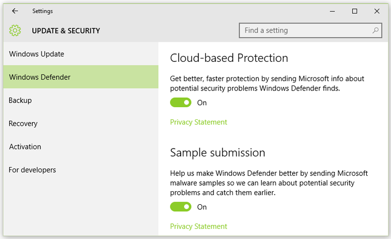
Task: Open Privacy Statement under Cloud-based Protection
Action: pyautogui.click(x=198, y=122)
